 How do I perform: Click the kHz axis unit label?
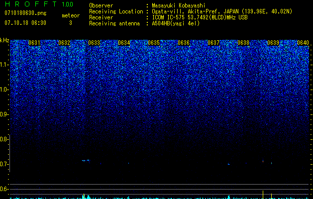[x=4, y=40]
